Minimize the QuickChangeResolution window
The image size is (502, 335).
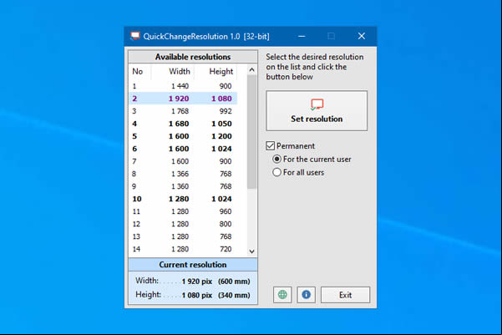[x=302, y=36]
